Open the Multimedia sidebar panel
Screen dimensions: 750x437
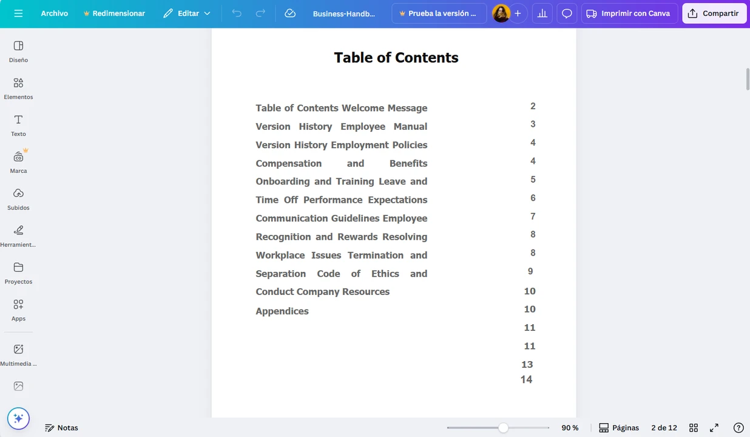(18, 356)
